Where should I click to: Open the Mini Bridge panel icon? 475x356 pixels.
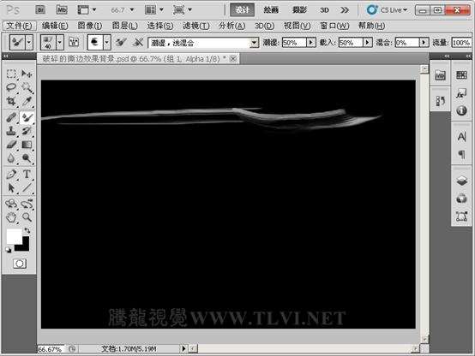point(440,75)
